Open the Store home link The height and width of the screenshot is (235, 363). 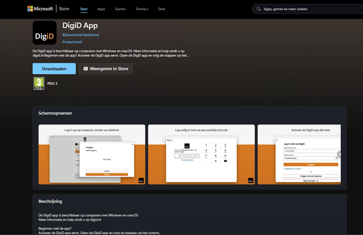coord(64,9)
